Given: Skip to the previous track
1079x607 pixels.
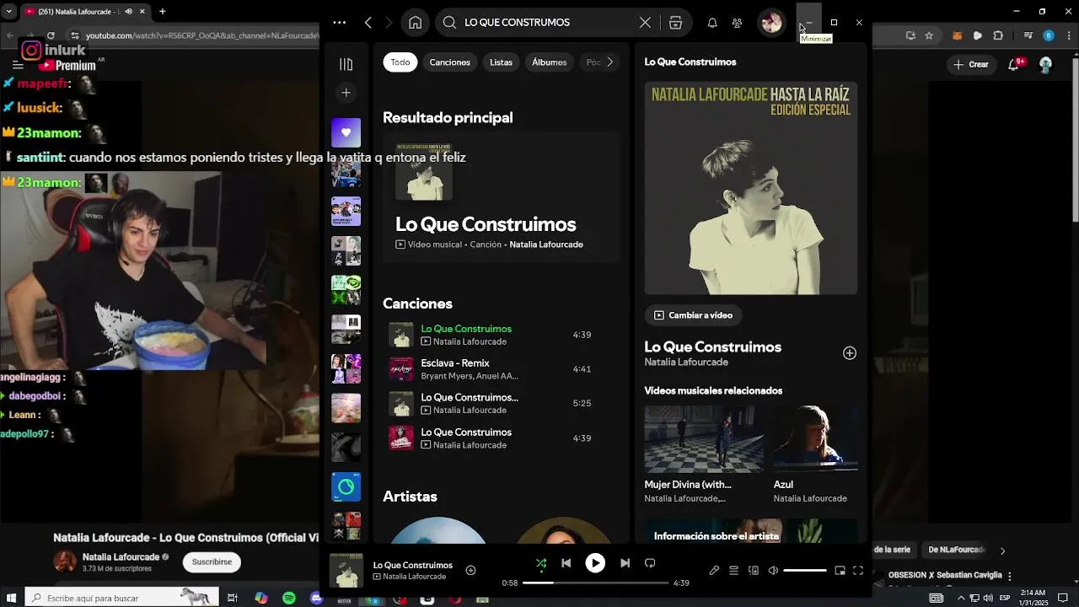Looking at the screenshot, I should tap(566, 563).
